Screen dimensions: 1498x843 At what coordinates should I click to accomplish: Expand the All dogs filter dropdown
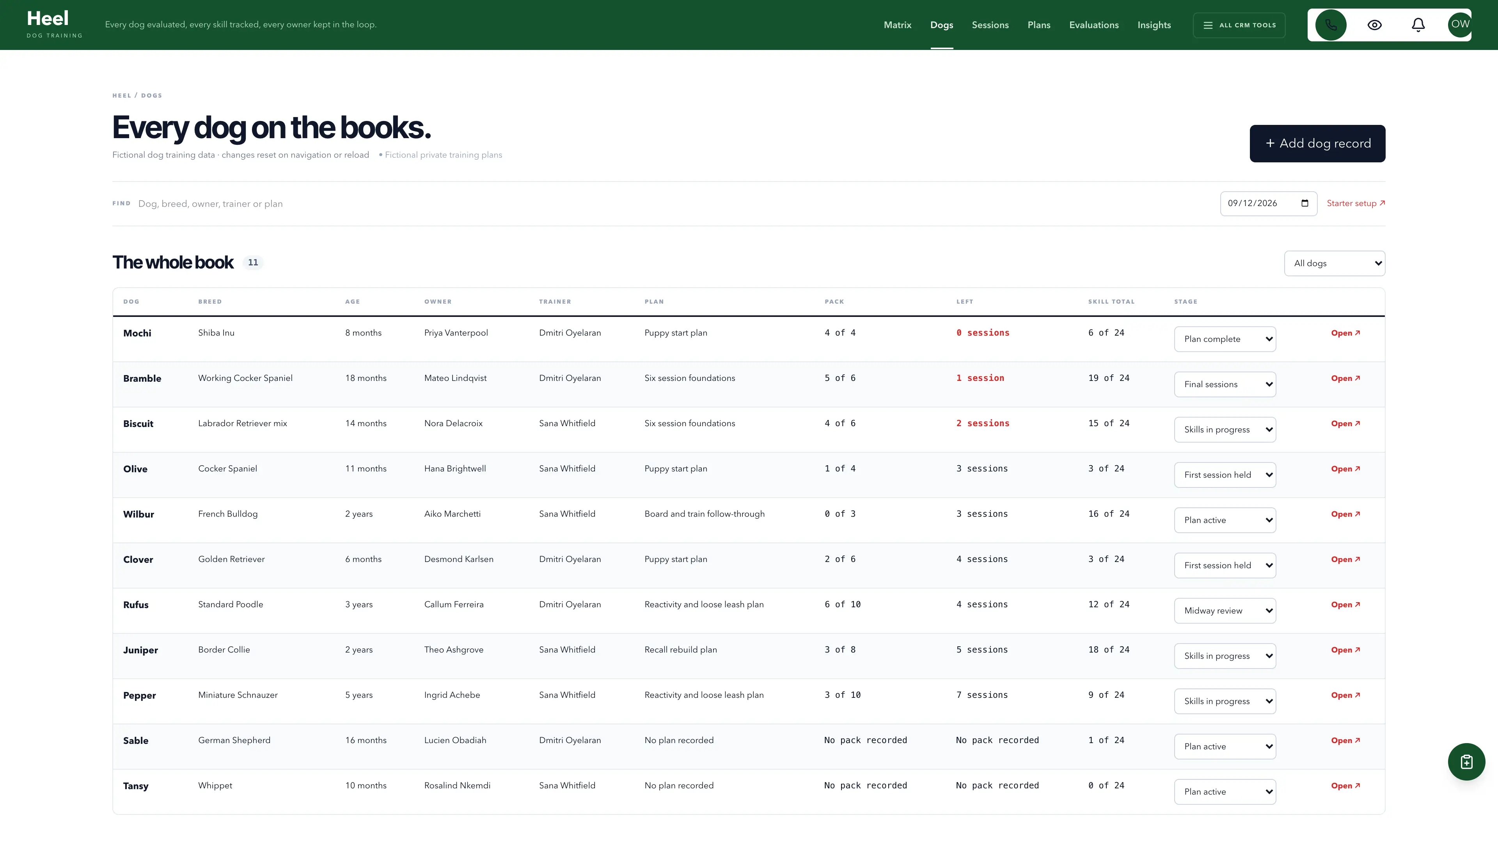[x=1335, y=263]
